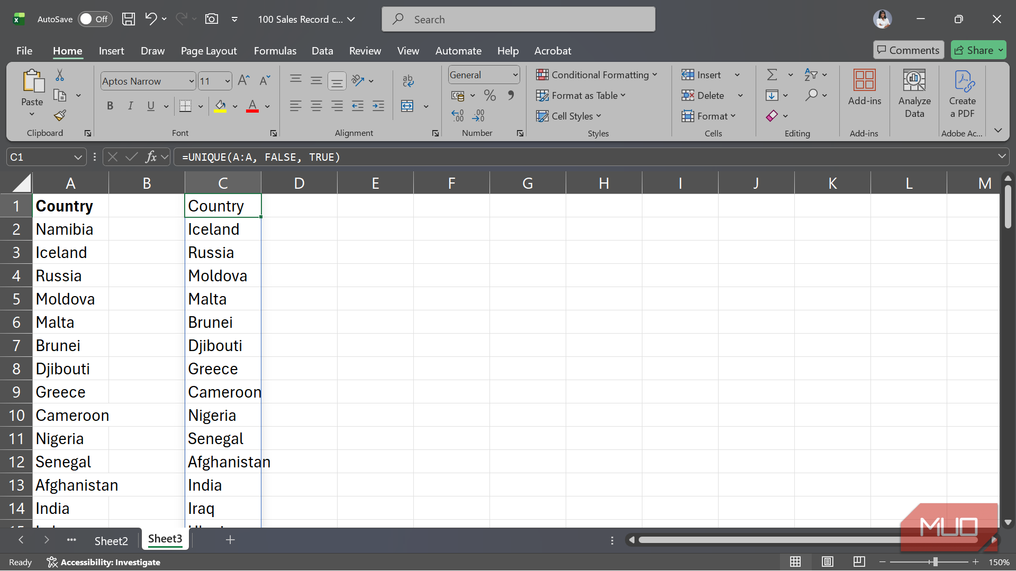Switch to Page Layout view in status bar
This screenshot has height=571, width=1016.
click(827, 561)
